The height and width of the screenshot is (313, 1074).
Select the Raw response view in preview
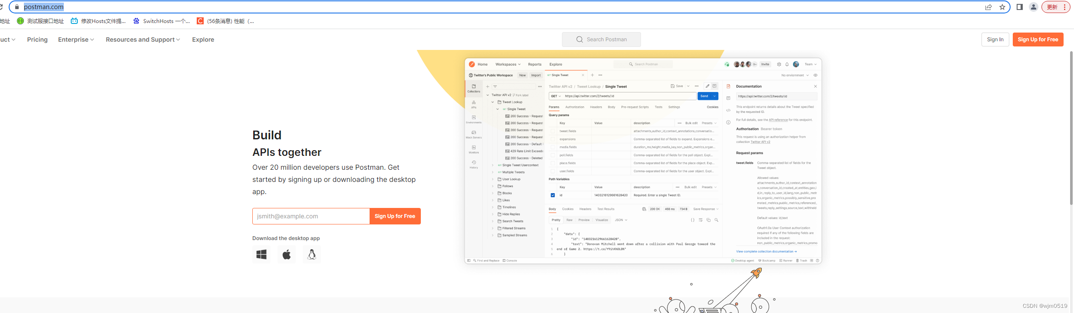569,220
